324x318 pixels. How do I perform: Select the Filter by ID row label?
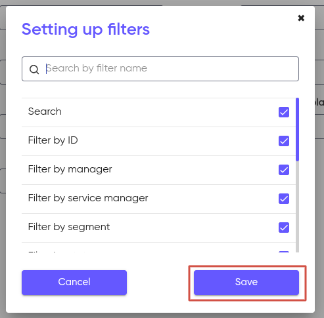tap(53, 140)
